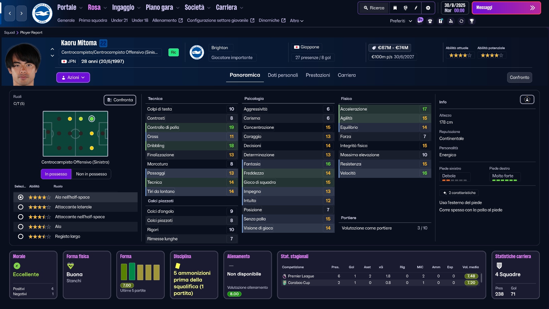Click the shirt shortcut icon
Screen dimensions: 549x309
(430, 21)
